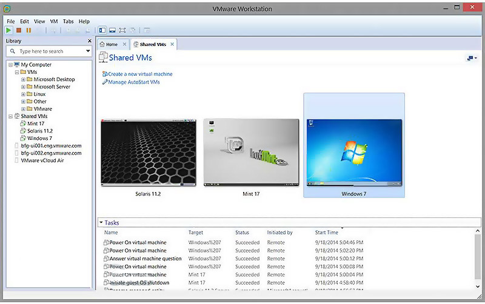Toggle the Library sidebar view button

[x=102, y=30]
